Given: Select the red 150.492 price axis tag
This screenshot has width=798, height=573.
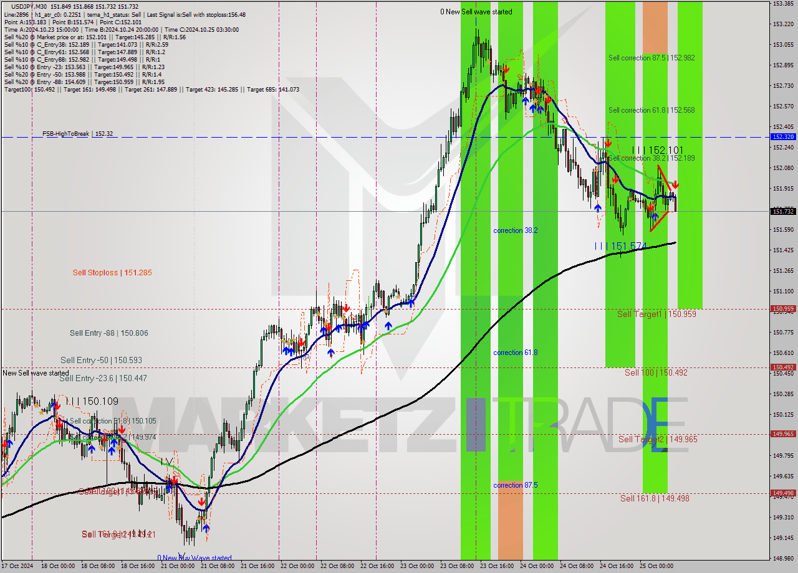Looking at the screenshot, I should click(784, 367).
